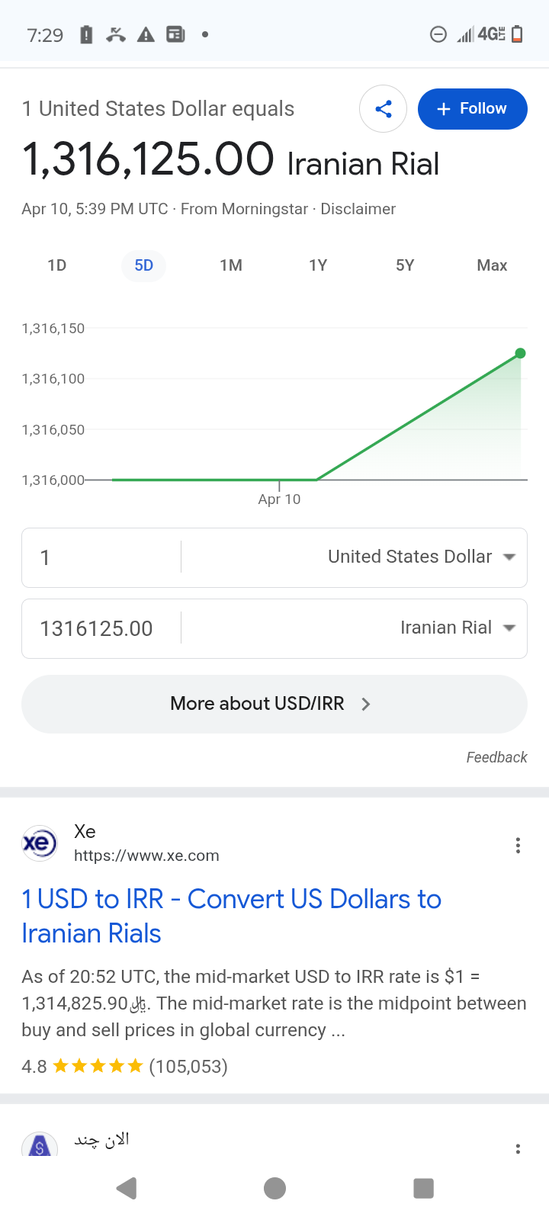Switch chart to 5Y range
549x1220 pixels.
[x=405, y=265]
